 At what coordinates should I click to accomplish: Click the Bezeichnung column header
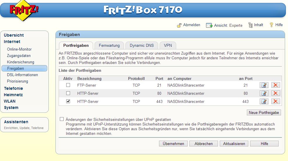[x=89, y=79]
